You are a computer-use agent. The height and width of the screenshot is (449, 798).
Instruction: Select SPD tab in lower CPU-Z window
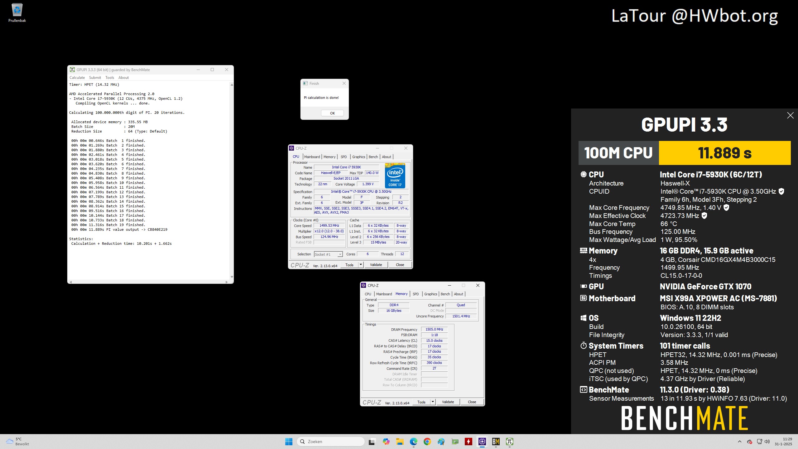pos(416,294)
